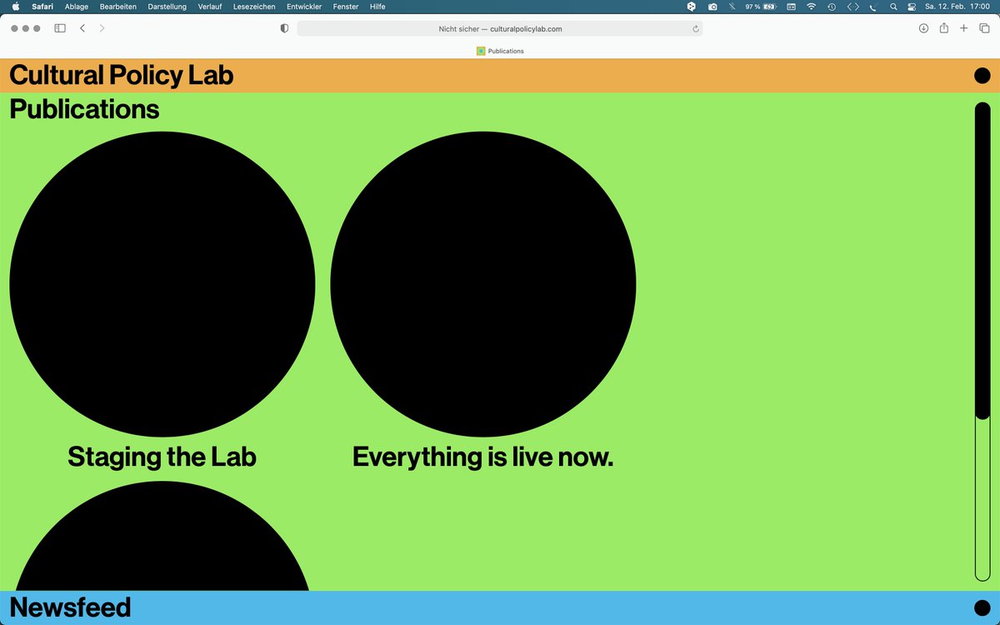Open the angle brackets menu bar icon
Image resolution: width=1000 pixels, height=625 pixels.
(x=852, y=6)
